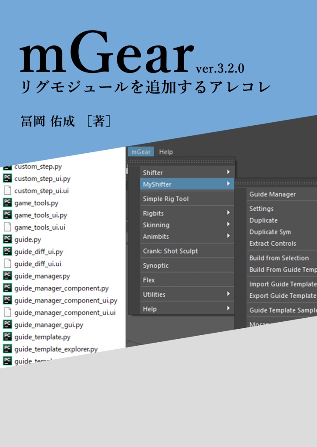Open Guide Manager in the MyShifter submenu
Viewport: 317px width, 447px height.
(282, 194)
